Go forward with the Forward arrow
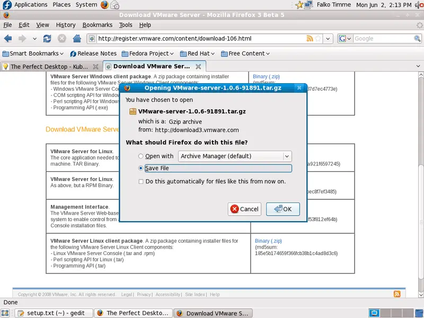Image resolution: width=424 pixels, height=318 pixels. [x=22, y=39]
